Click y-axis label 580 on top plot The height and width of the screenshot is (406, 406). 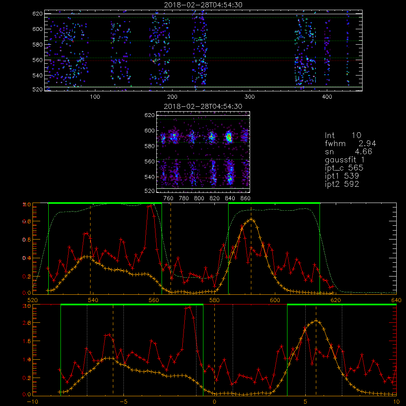click(37, 45)
